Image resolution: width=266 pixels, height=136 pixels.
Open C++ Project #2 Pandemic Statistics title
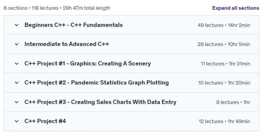pos(97,83)
